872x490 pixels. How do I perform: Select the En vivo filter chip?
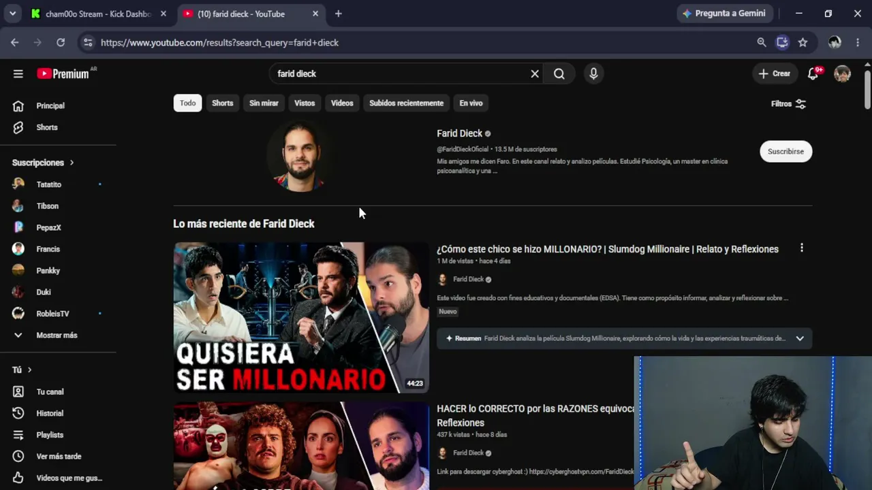click(x=471, y=103)
